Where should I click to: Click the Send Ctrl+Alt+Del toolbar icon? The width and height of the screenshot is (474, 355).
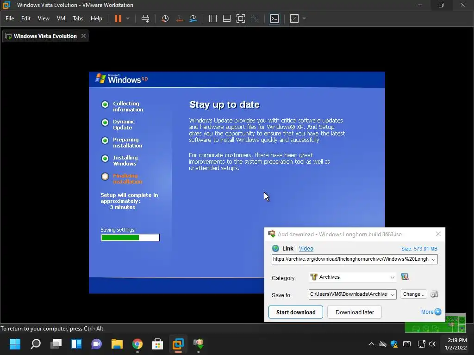click(145, 18)
